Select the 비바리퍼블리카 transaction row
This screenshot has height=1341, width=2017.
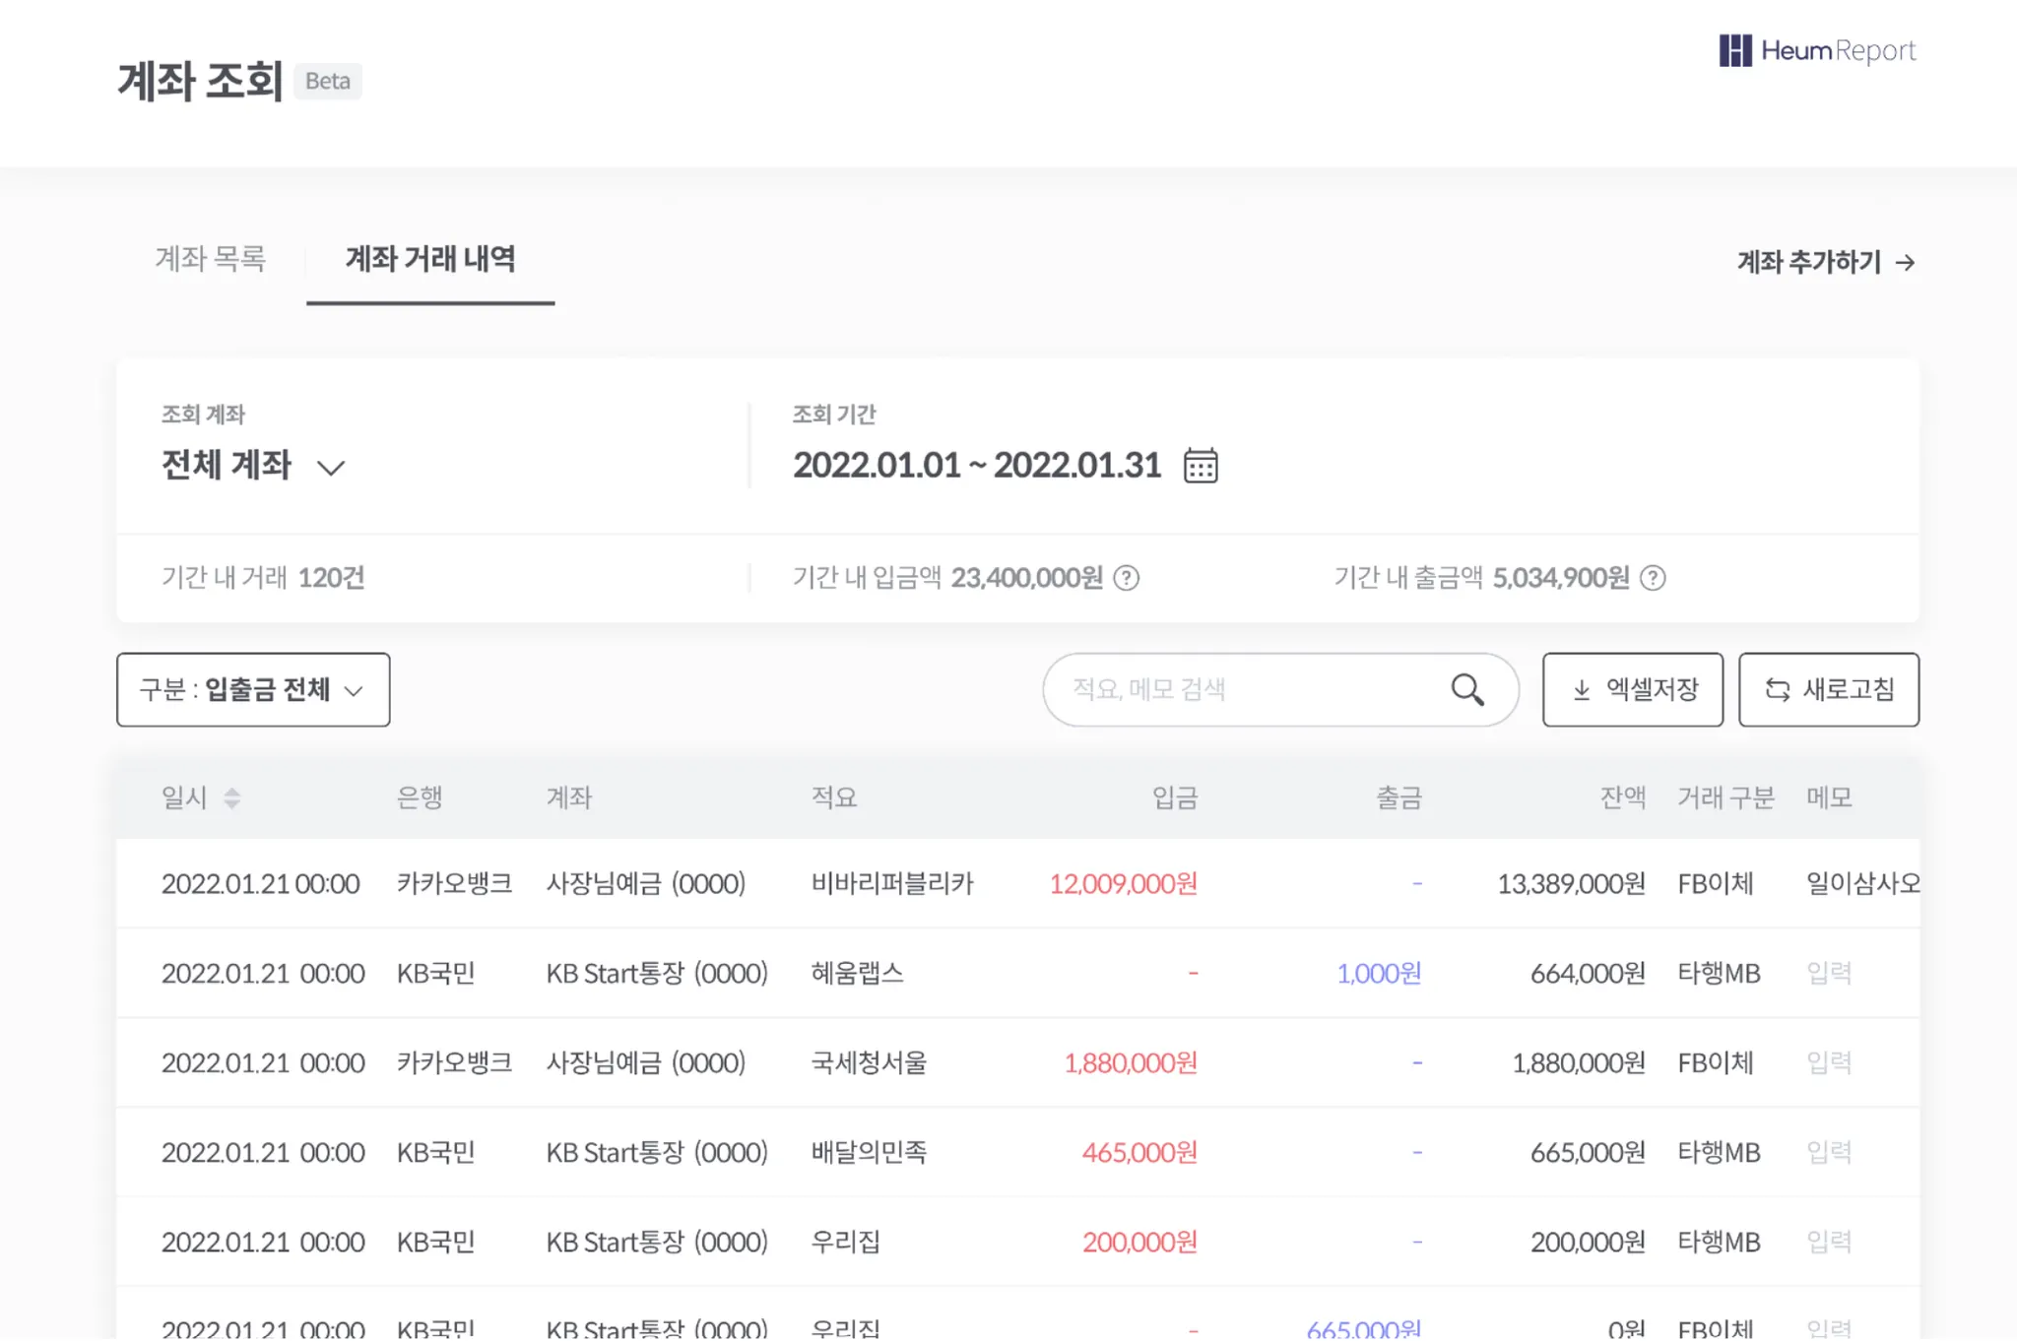(x=891, y=884)
